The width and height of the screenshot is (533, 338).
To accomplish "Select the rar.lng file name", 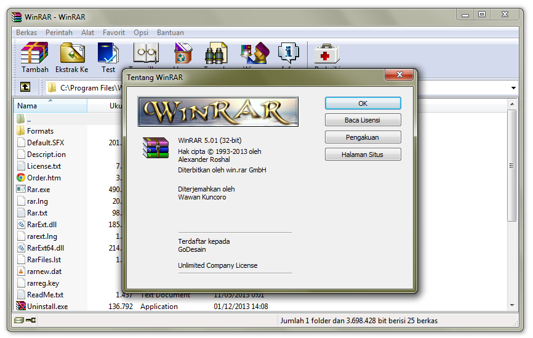I will point(38,201).
